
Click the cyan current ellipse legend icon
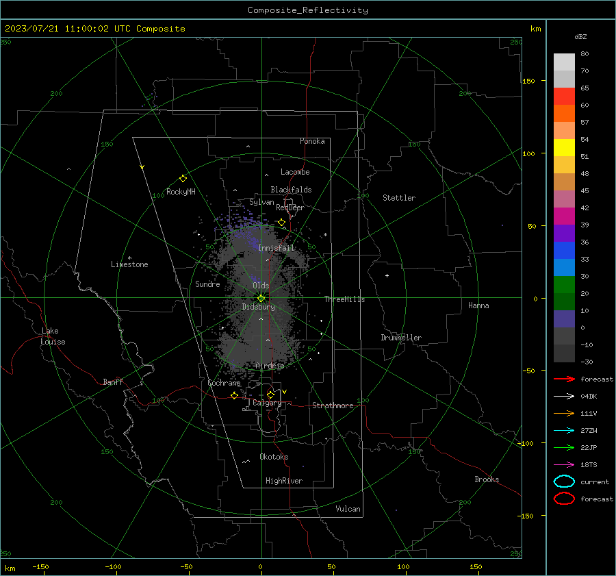[564, 481]
